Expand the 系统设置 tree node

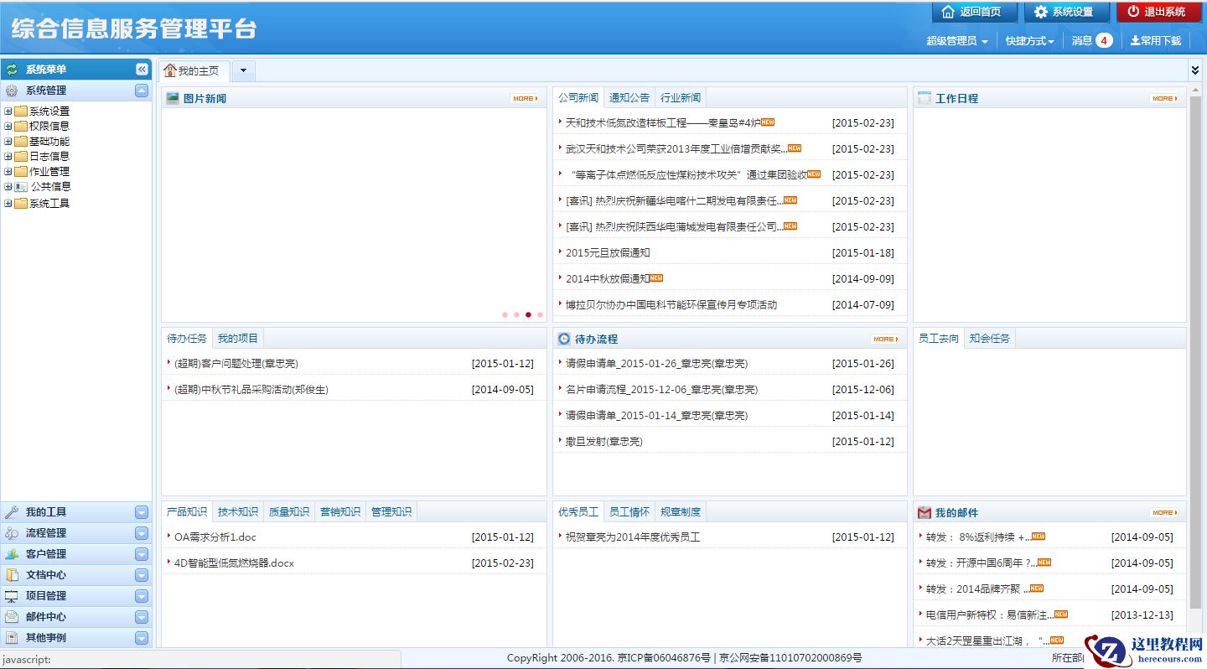(8, 111)
